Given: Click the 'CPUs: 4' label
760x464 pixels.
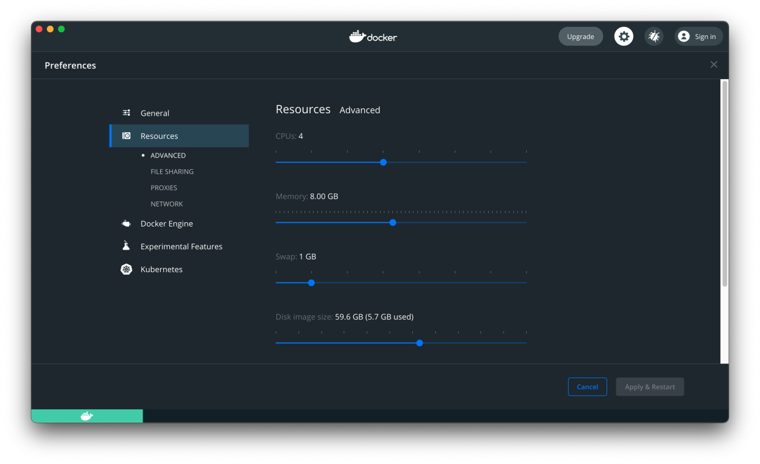Looking at the screenshot, I should (289, 136).
